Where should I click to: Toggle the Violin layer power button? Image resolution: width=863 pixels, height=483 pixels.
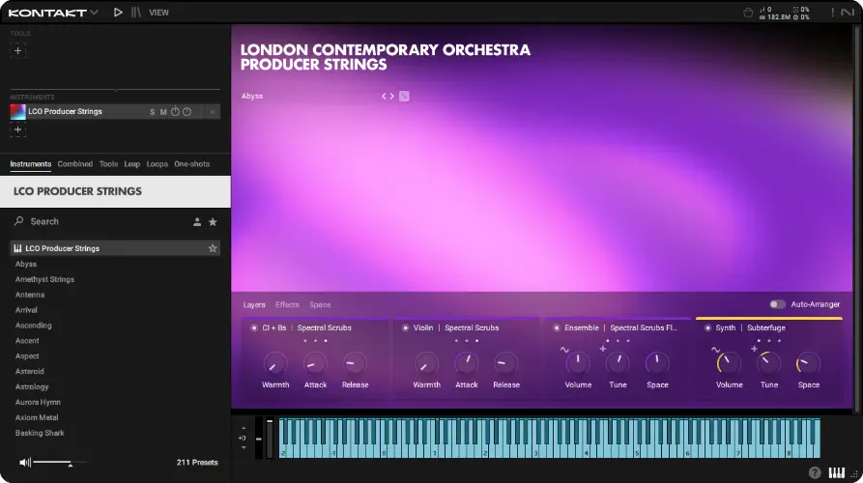click(x=405, y=327)
